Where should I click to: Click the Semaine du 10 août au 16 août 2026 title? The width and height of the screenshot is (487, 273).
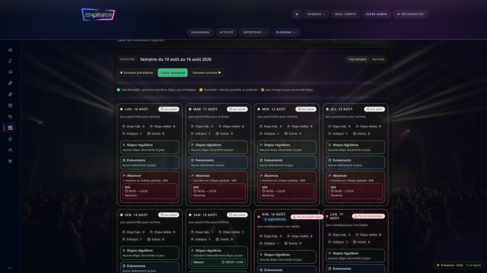pos(176,59)
